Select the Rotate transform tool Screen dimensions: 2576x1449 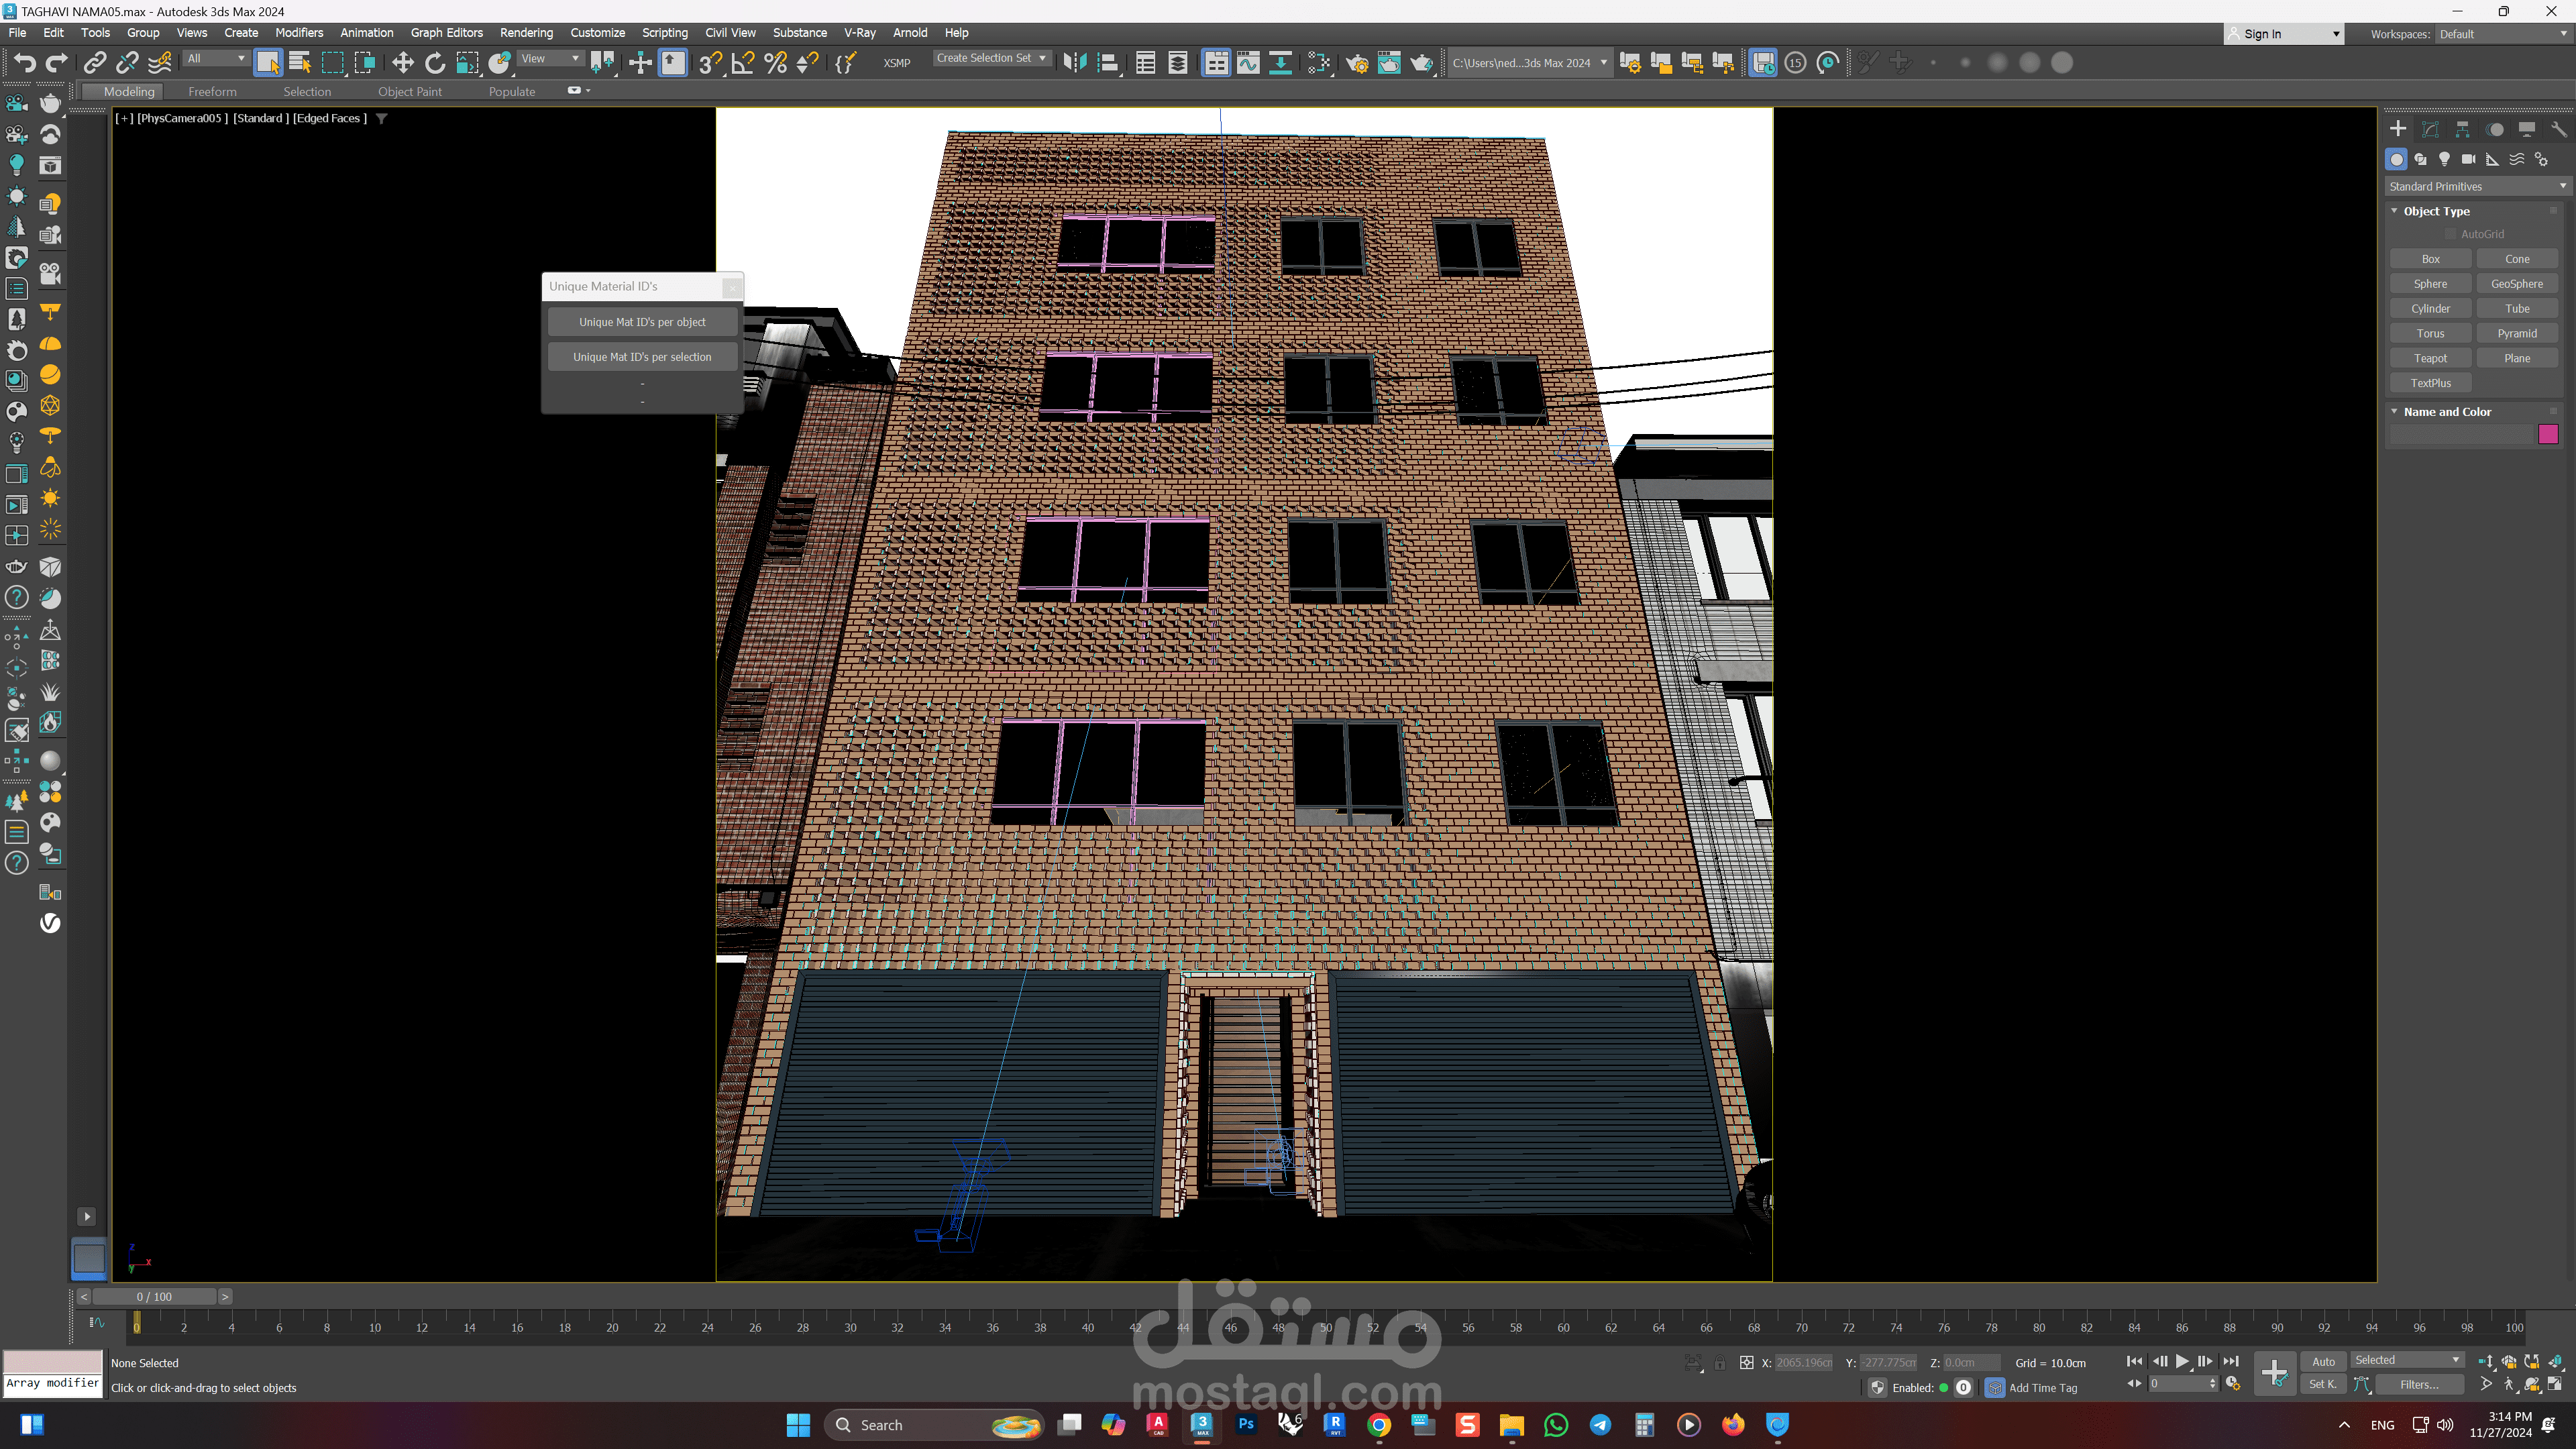(x=435, y=63)
